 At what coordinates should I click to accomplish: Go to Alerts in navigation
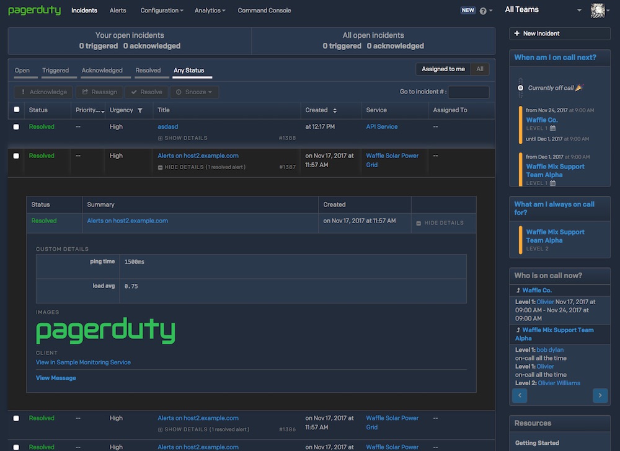[118, 11]
